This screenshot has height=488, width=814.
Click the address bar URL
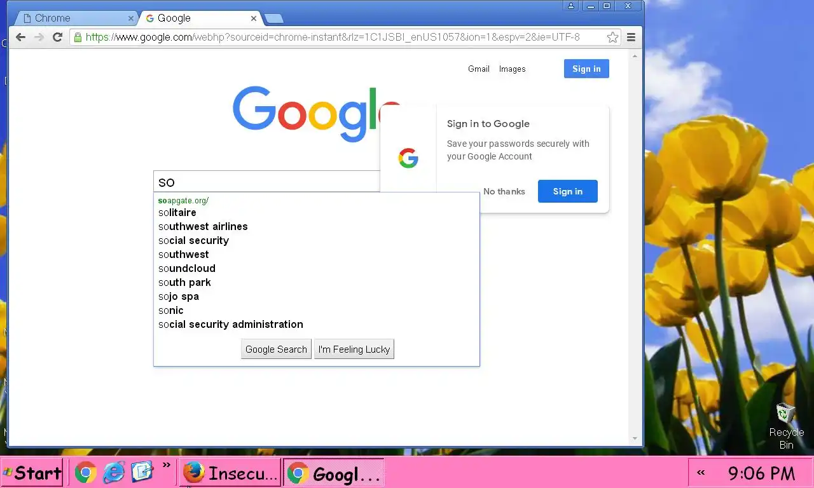point(333,37)
